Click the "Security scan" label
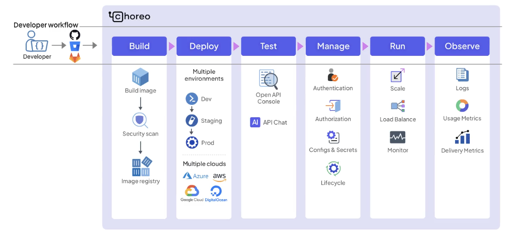 (x=141, y=134)
